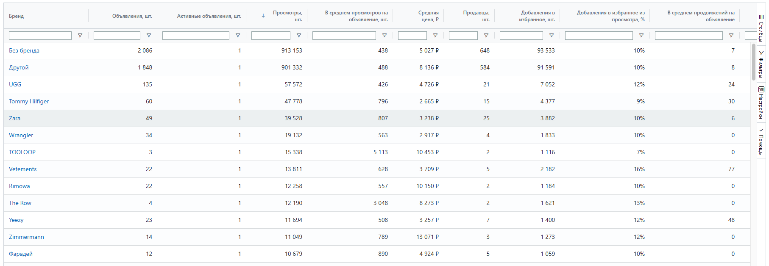The width and height of the screenshot is (769, 266).
Task: Focus the В среднем просмотров filter input
Action: pyautogui.click(x=344, y=36)
